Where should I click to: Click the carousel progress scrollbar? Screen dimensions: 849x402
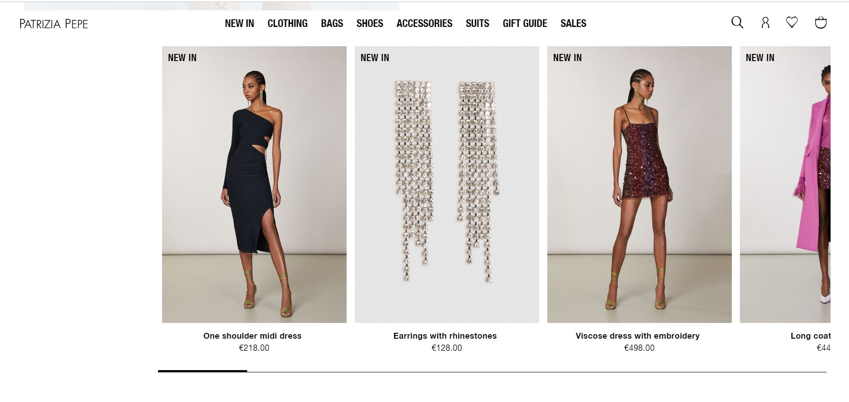(492, 371)
